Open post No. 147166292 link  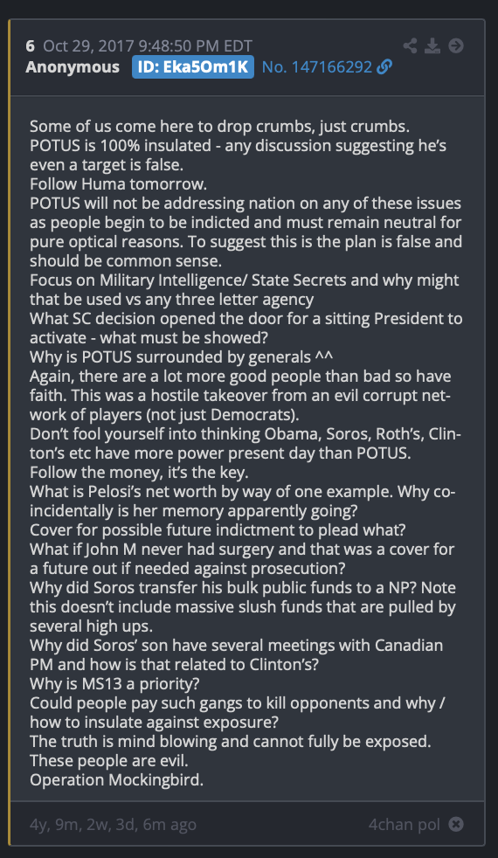317,66
